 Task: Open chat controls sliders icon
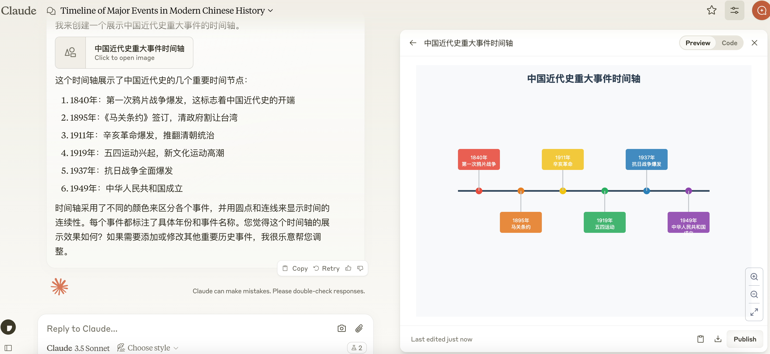734,10
